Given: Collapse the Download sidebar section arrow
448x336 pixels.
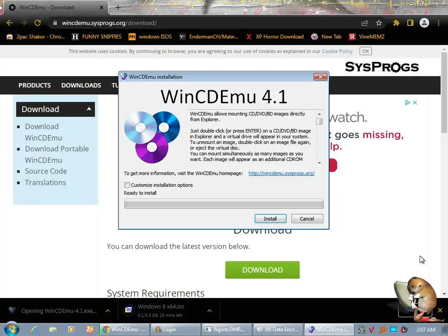Looking at the screenshot, I should (89, 109).
